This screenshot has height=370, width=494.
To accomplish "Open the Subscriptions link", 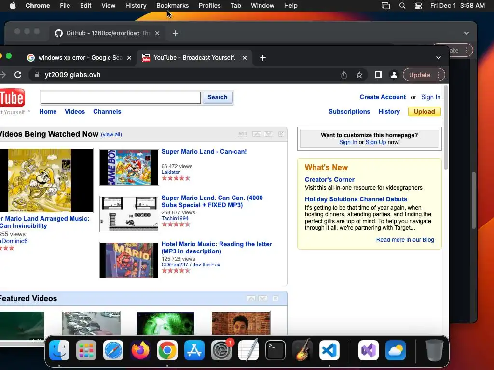I will [349, 112].
